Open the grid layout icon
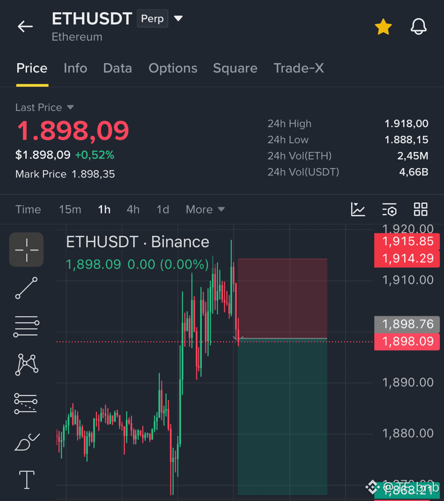 420,210
